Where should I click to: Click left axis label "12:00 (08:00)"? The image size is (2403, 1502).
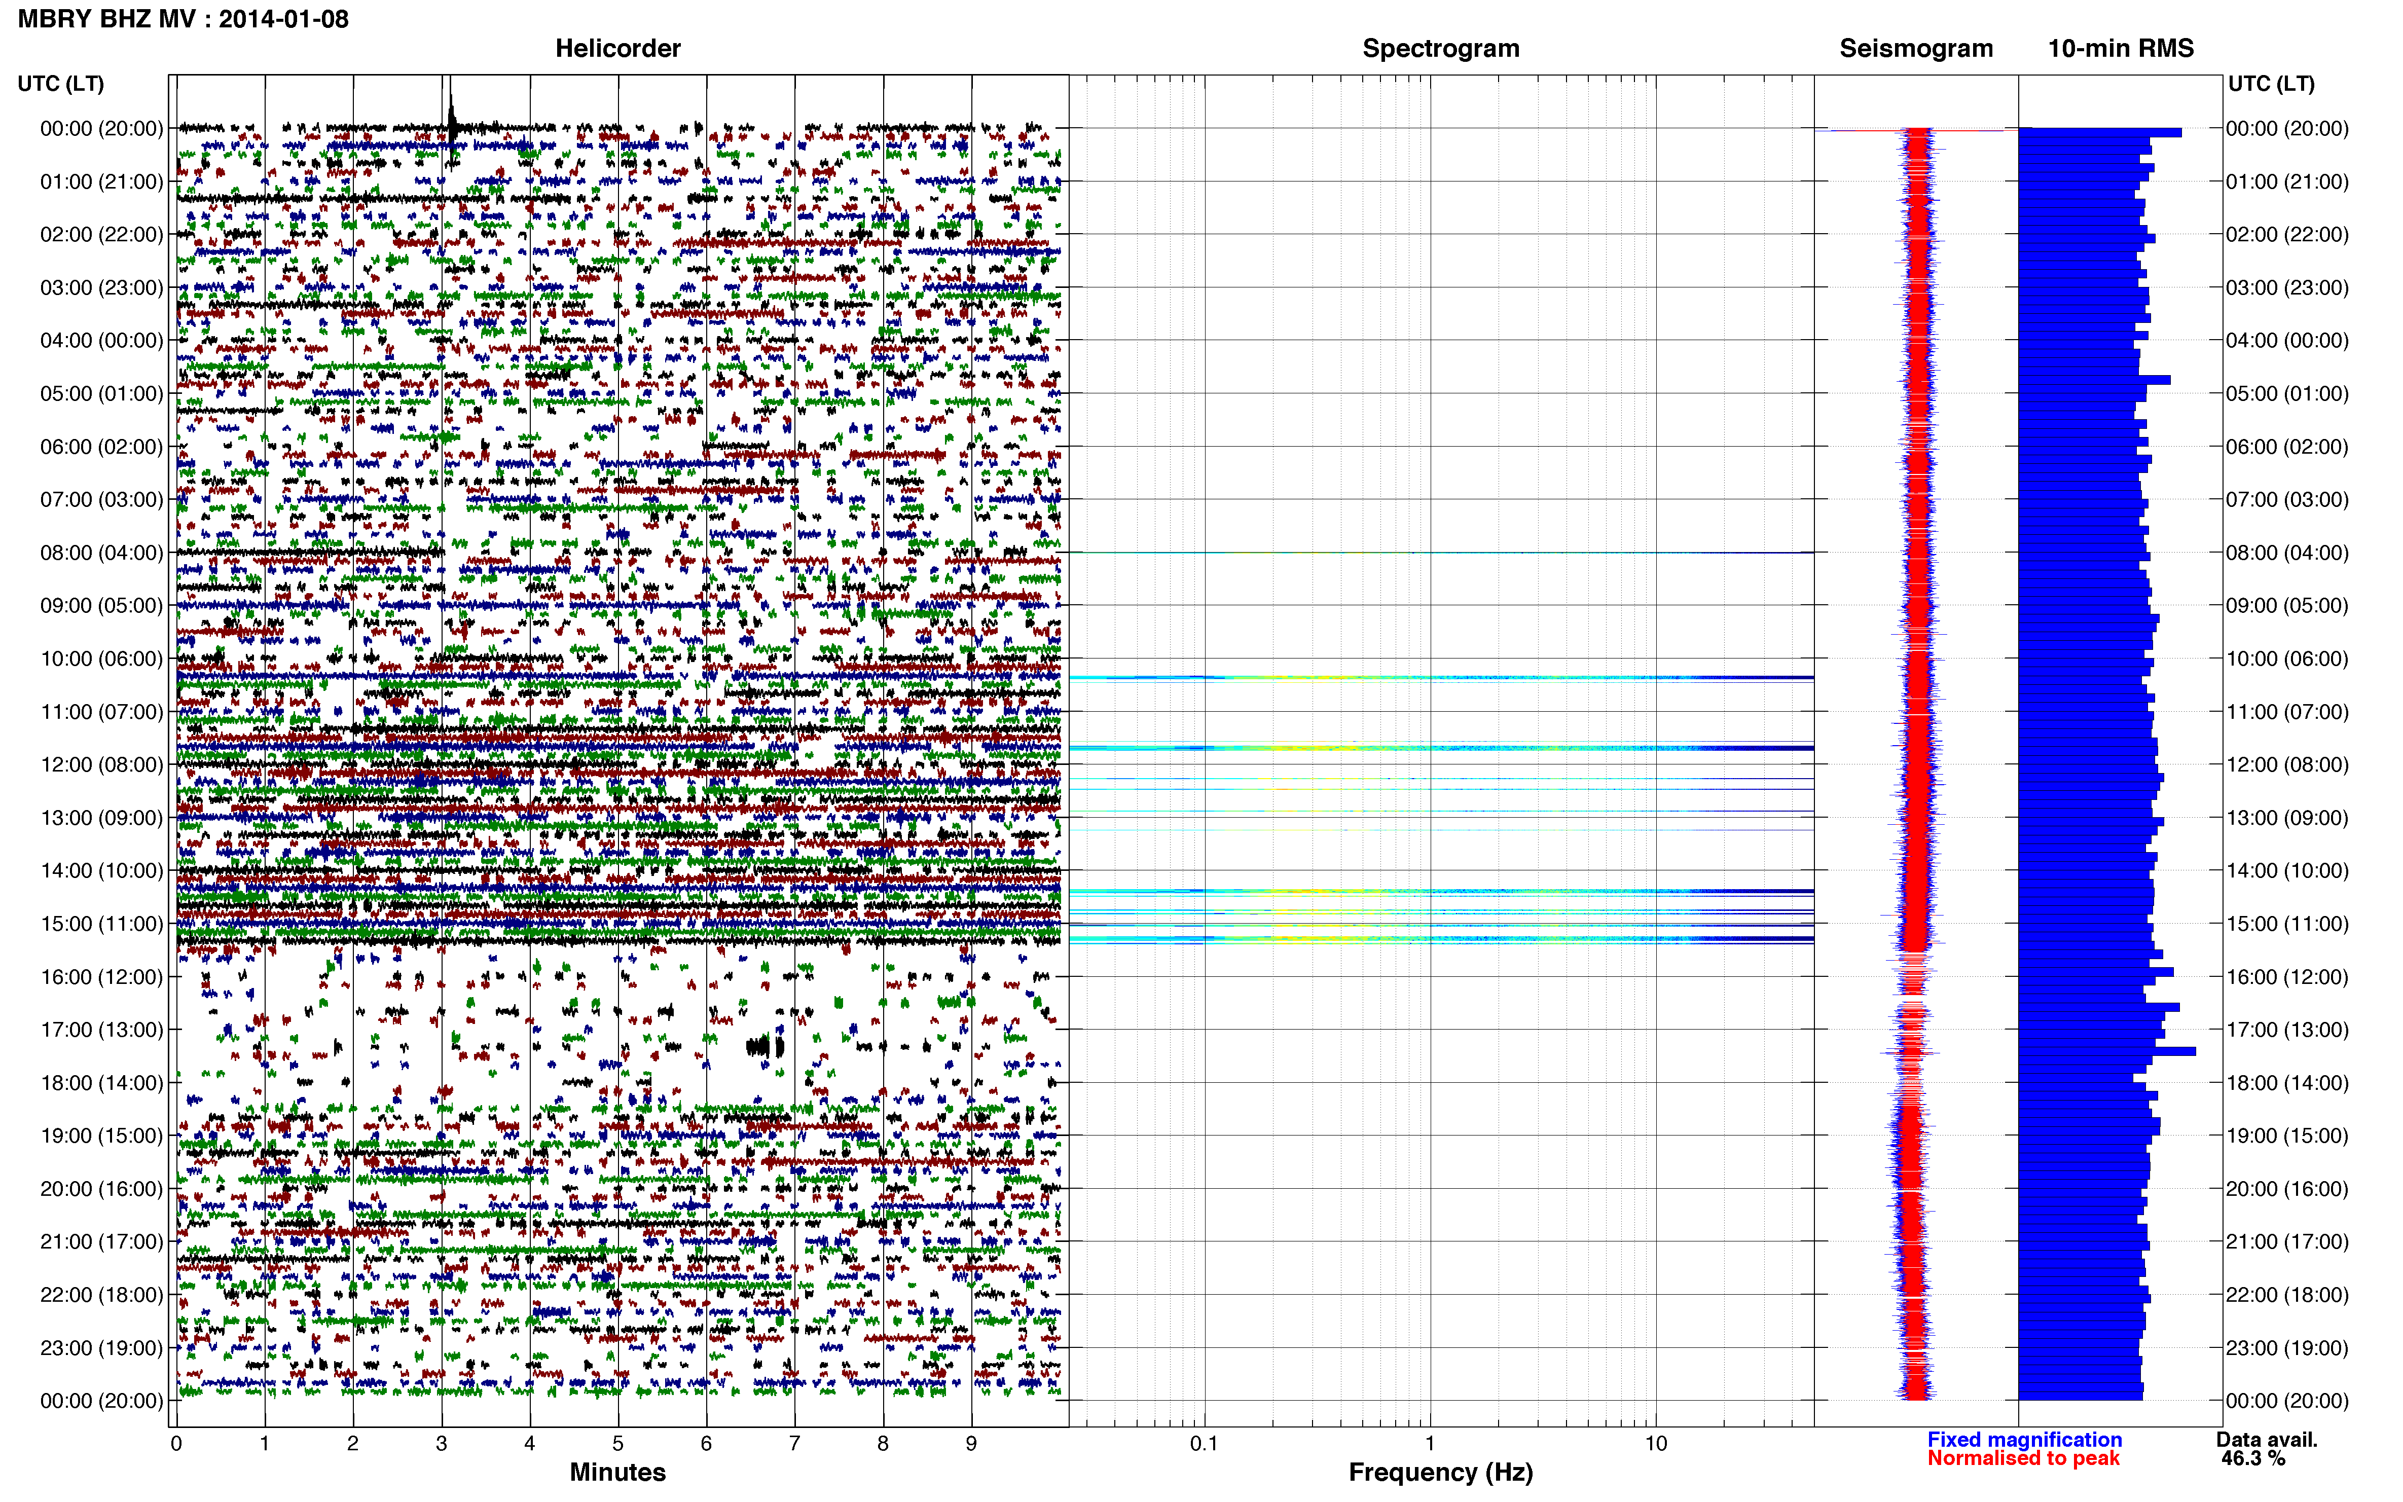point(101,765)
